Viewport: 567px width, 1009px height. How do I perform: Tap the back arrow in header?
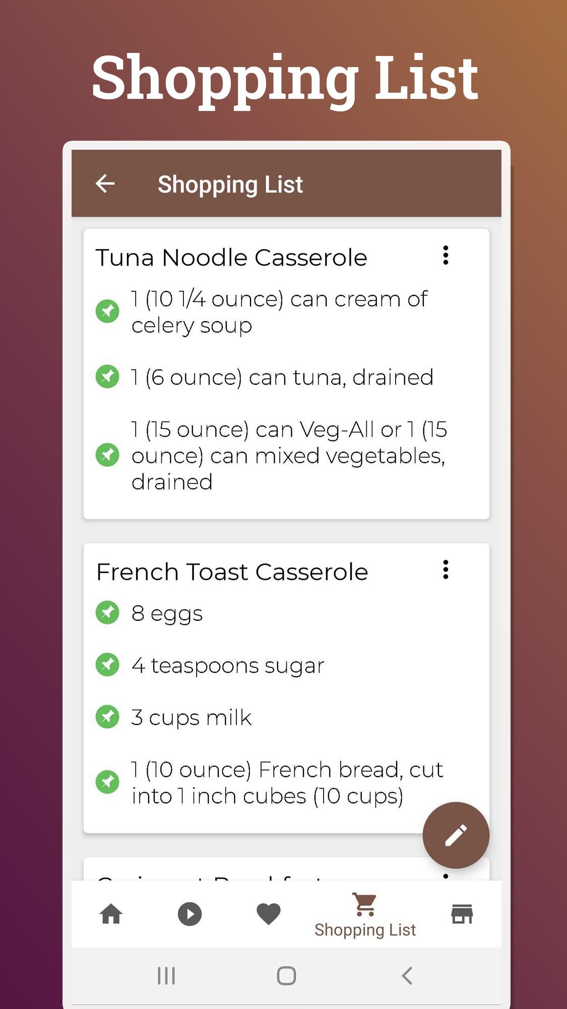[x=105, y=184]
